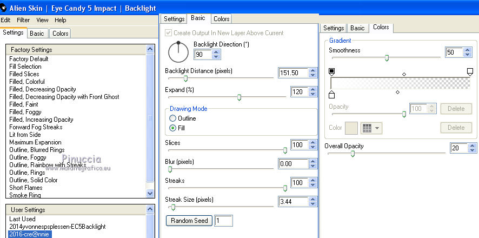Open the color grid picker dropdown
Viewport: 479px width, 238px height.
pos(371,128)
